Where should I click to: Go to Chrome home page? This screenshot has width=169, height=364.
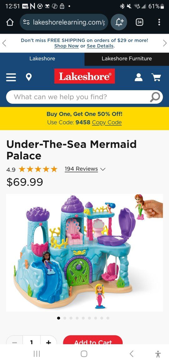coord(10,22)
